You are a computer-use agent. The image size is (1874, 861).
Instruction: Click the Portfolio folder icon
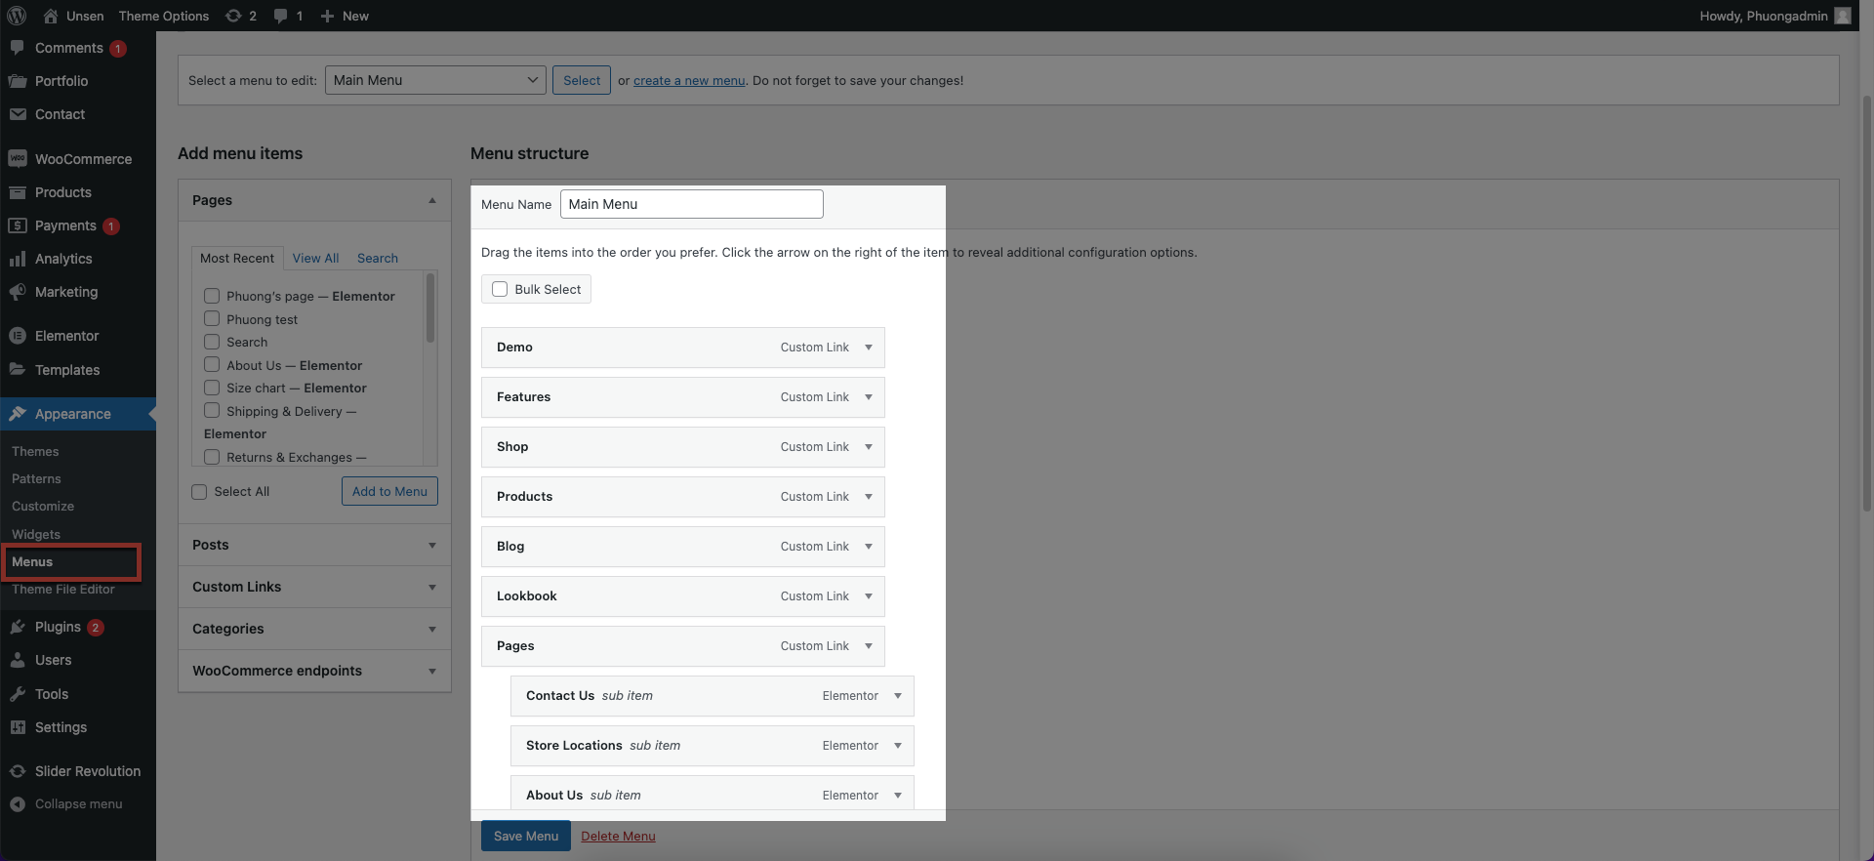[x=18, y=81]
